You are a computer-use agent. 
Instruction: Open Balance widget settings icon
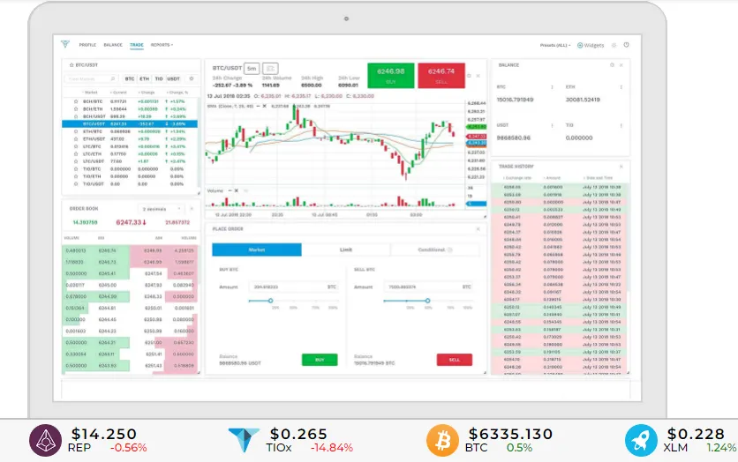pos(612,65)
